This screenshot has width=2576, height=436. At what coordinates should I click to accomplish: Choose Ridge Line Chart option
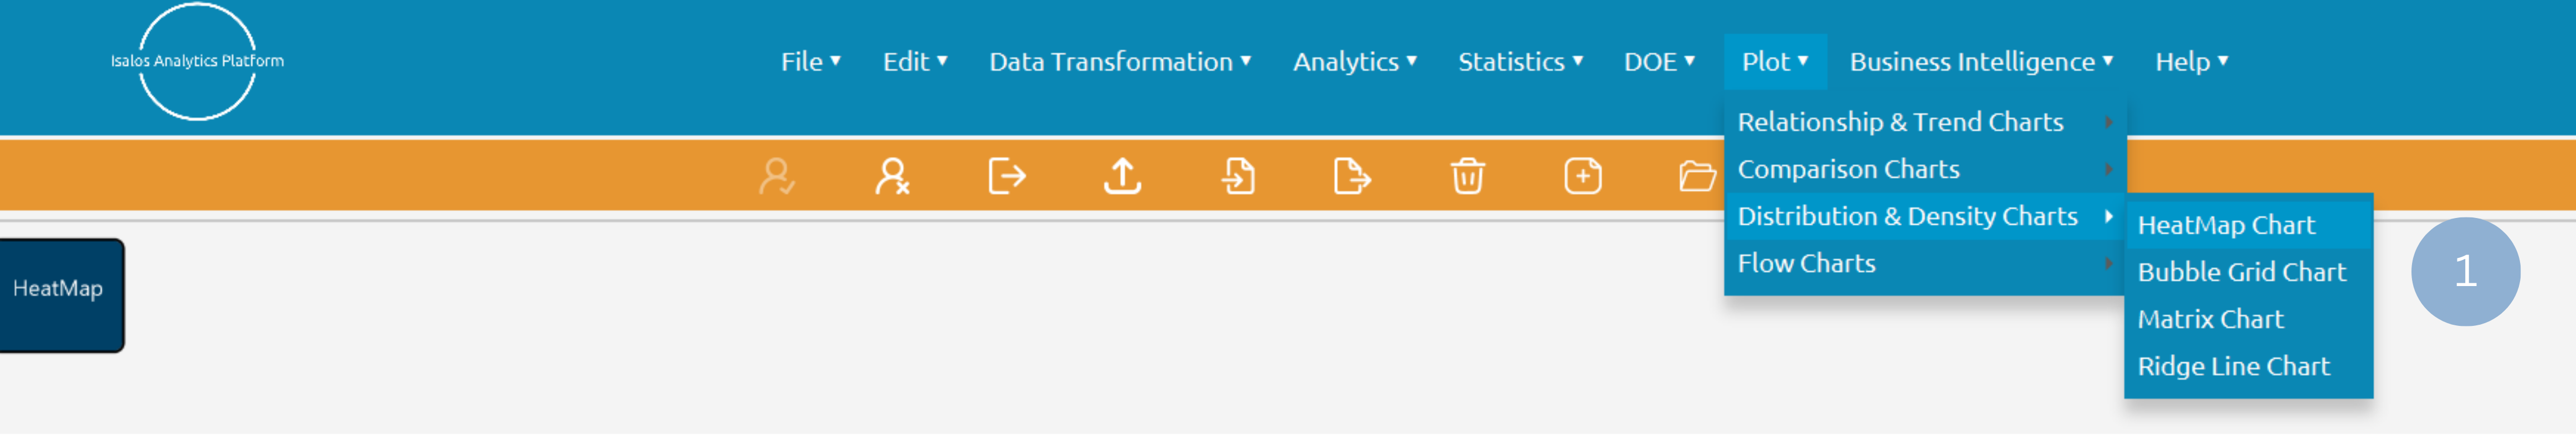coord(2233,366)
